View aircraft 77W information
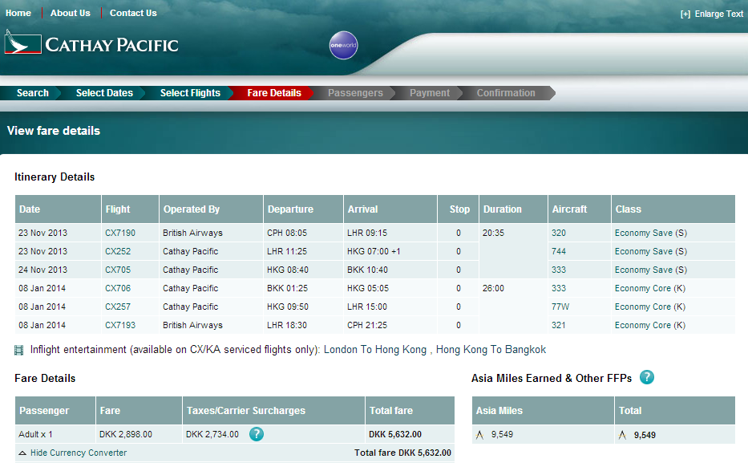The image size is (748, 463). tap(560, 307)
